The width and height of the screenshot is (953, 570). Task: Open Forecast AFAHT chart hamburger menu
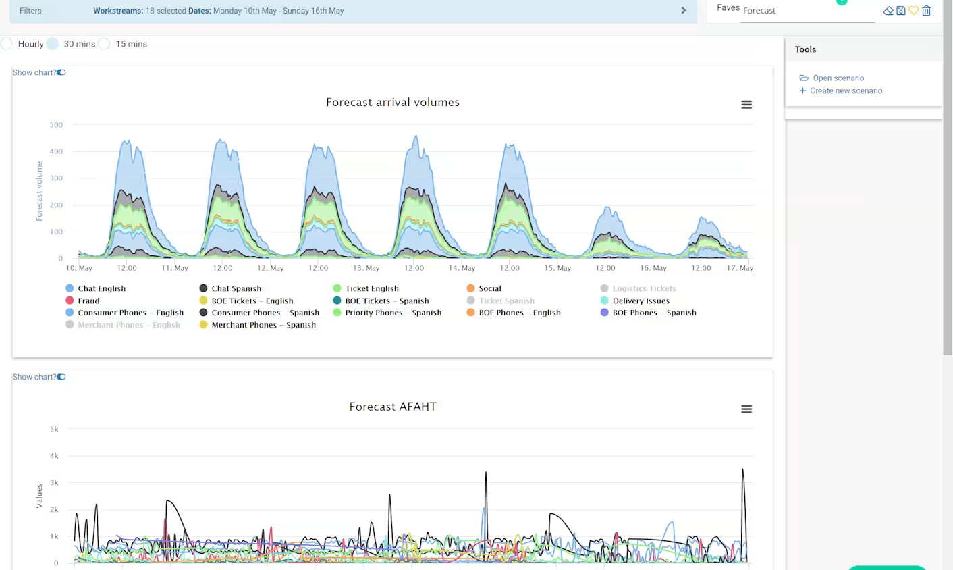point(746,409)
